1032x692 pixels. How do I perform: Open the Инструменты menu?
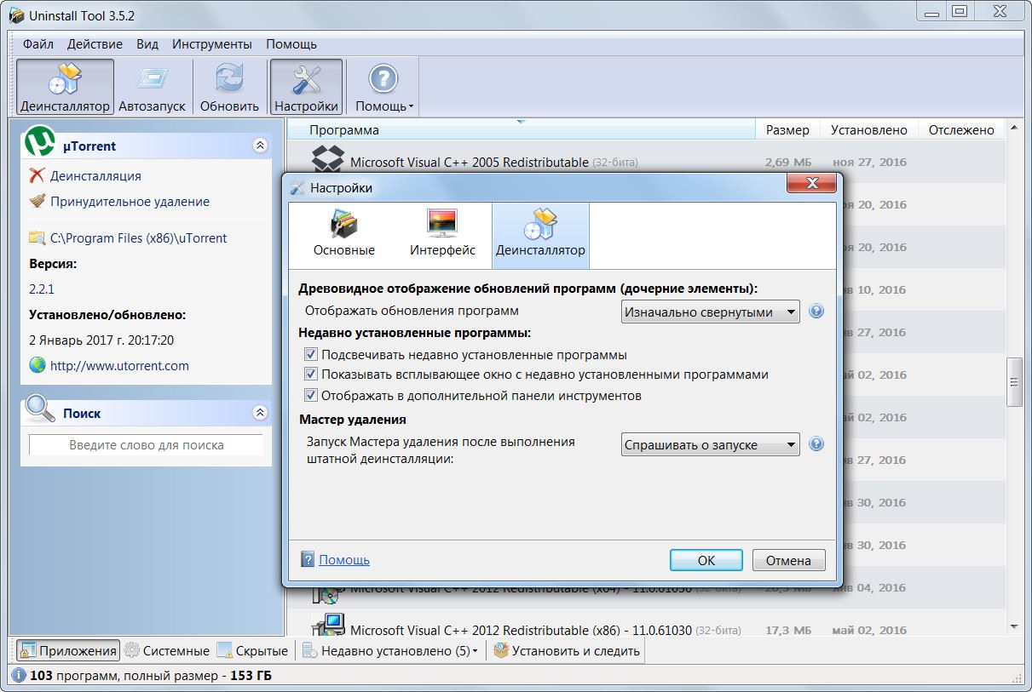coord(211,44)
